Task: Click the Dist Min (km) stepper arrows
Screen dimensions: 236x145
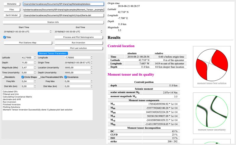Action: pos(35,86)
